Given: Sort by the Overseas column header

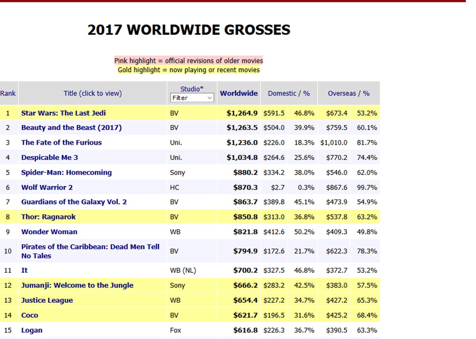Looking at the screenshot, I should tap(342, 93).
